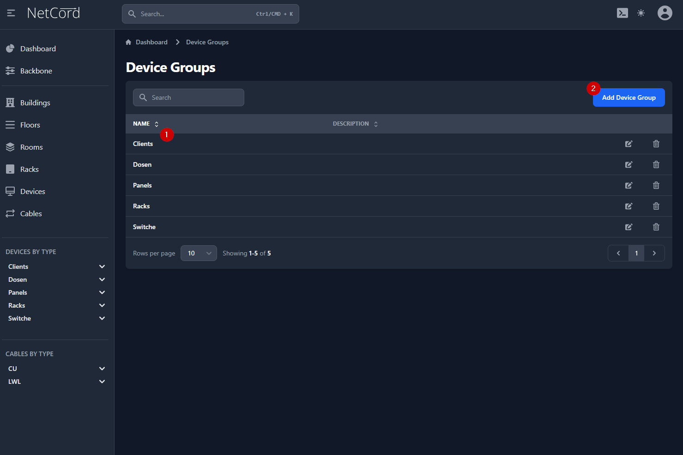
Task: Focus the global Search field with Ctrl/CMD + K
Action: 211,14
